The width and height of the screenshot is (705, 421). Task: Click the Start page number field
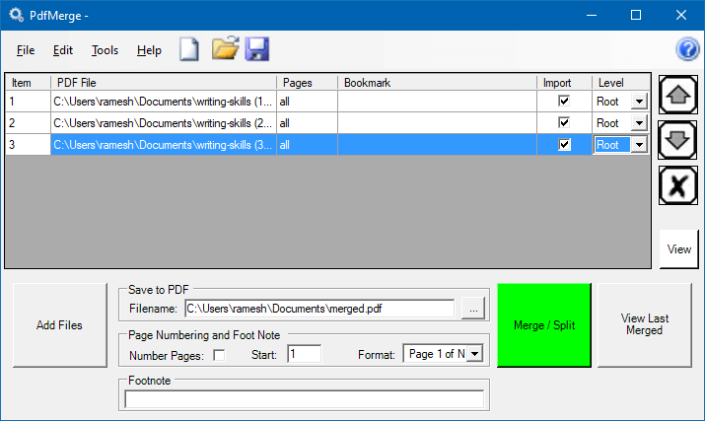click(x=305, y=354)
